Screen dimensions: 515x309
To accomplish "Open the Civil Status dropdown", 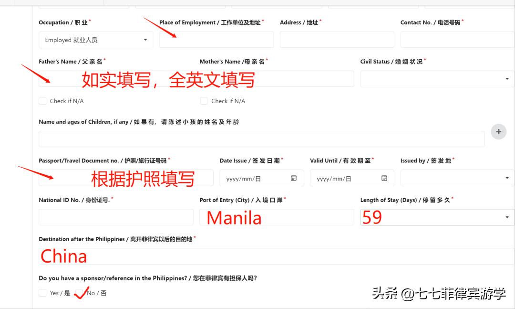I will click(x=437, y=79).
